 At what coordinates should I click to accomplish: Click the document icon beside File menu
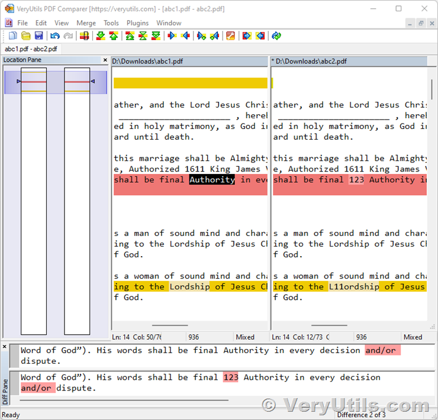[9, 22]
